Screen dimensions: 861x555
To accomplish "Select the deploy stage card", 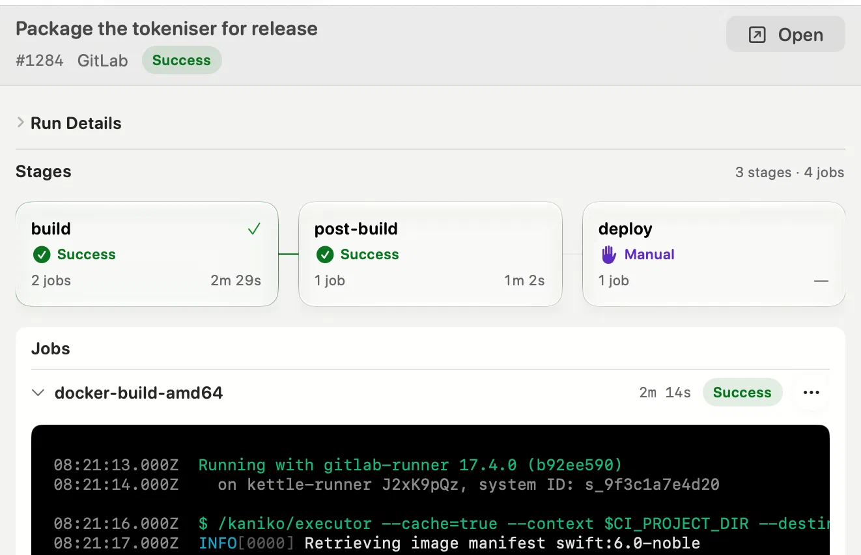I will 714,254.
